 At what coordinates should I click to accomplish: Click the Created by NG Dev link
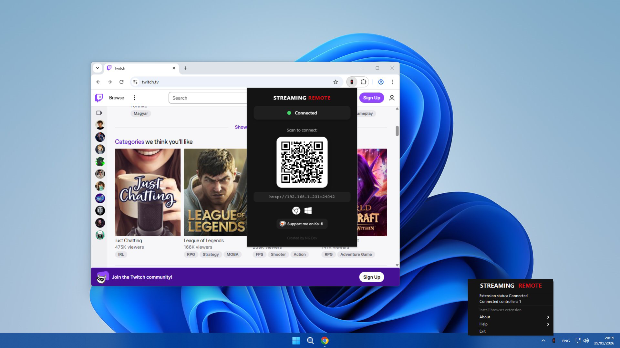[x=302, y=238]
